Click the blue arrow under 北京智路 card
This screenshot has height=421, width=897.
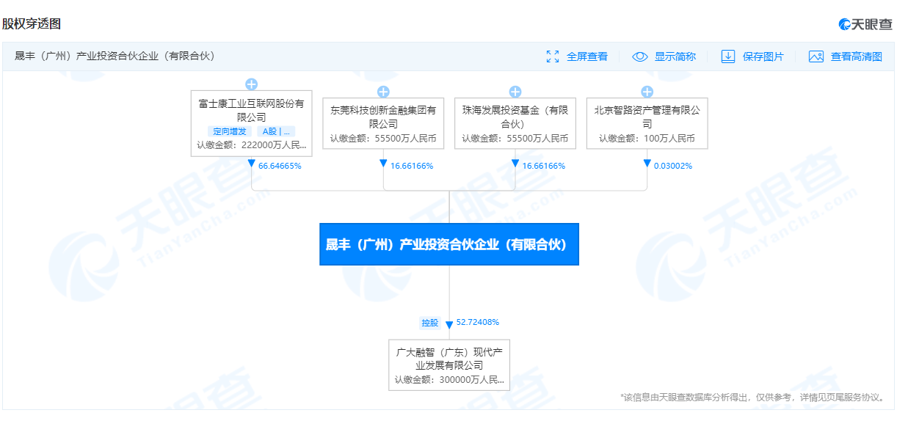pos(647,164)
